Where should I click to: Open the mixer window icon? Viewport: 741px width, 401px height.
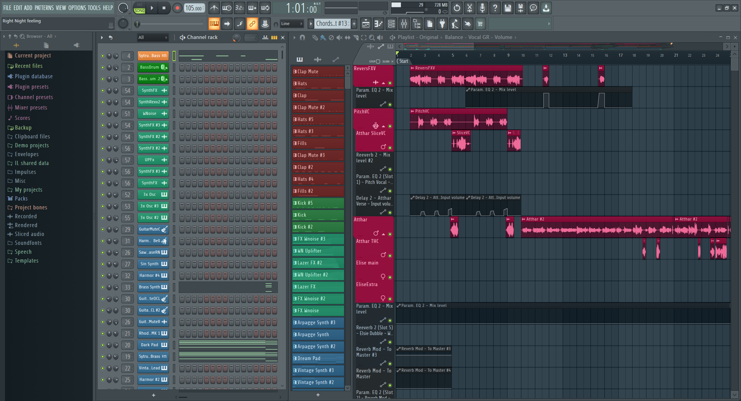404,24
